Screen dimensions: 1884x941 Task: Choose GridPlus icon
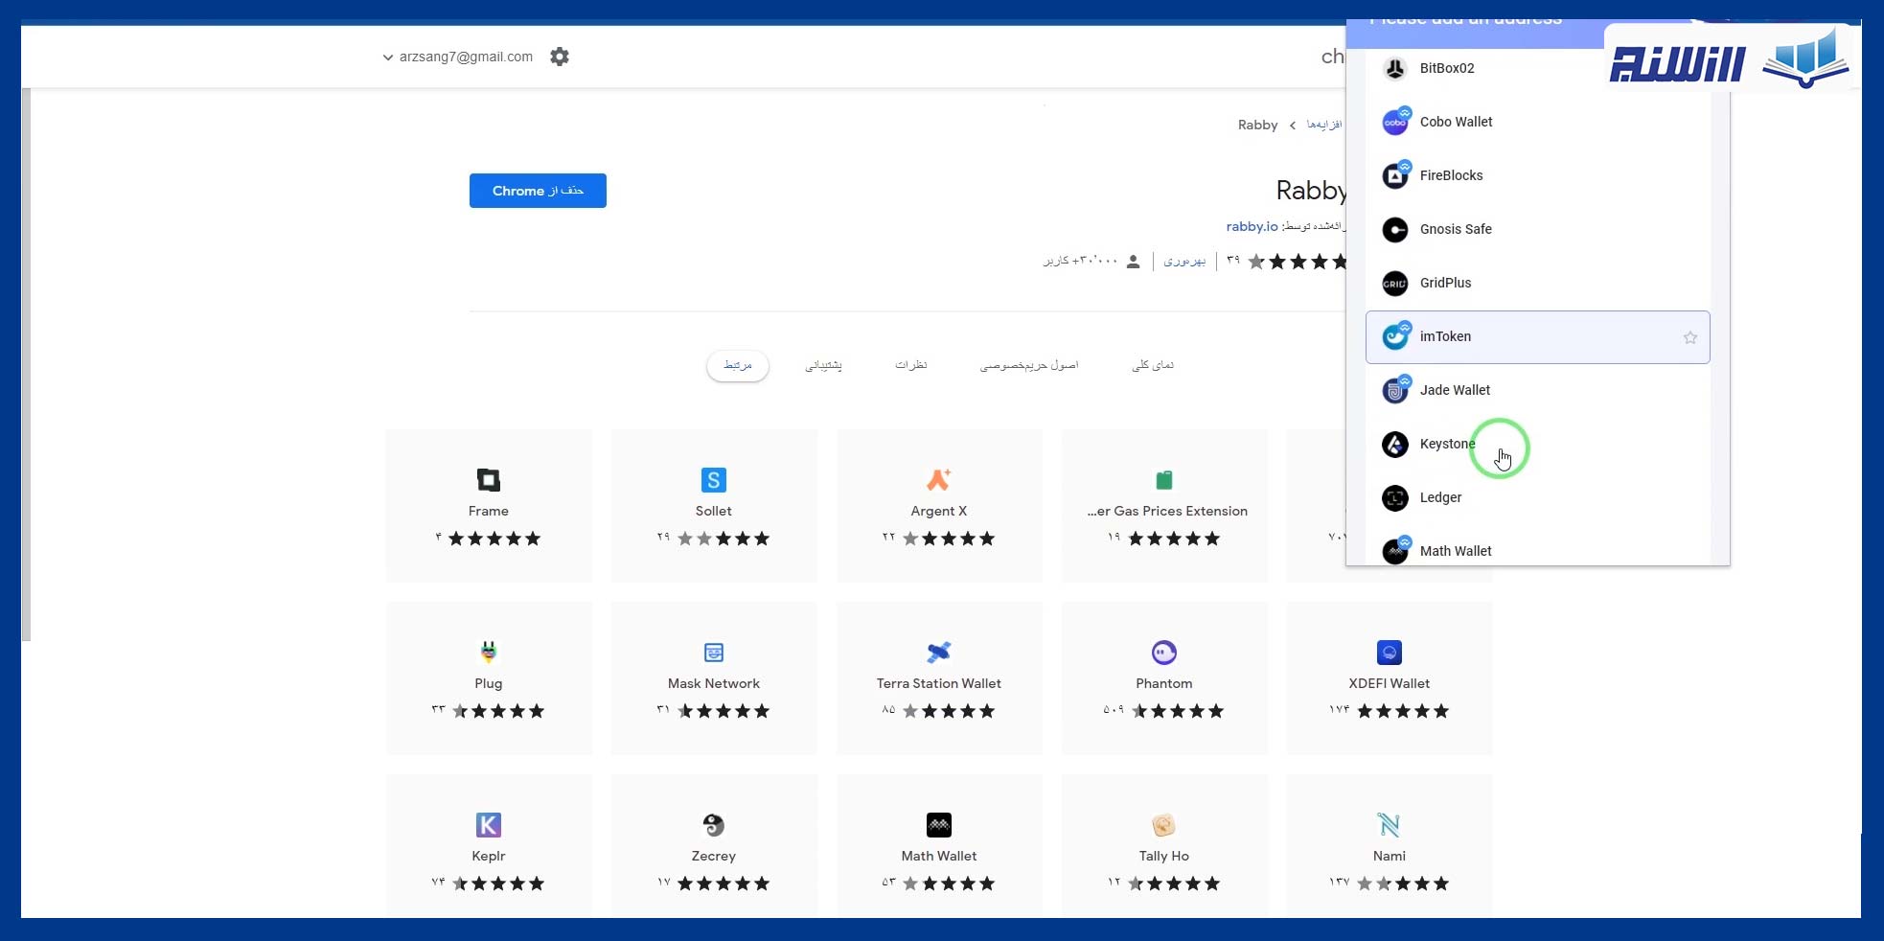(1395, 283)
